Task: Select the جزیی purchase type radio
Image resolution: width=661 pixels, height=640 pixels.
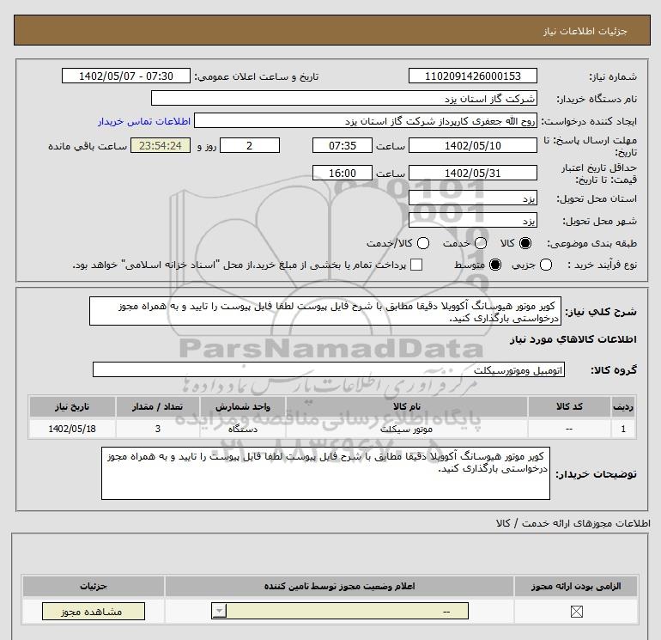Action: 546,265
